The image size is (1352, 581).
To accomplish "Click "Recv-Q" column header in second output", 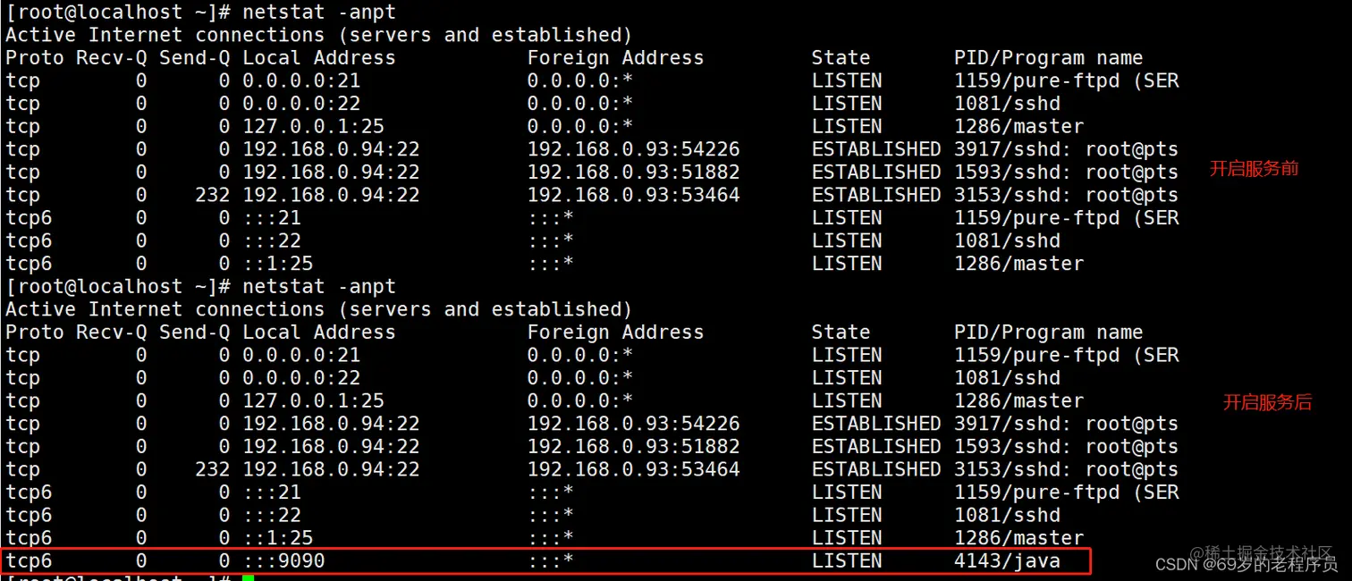I will 112,333.
